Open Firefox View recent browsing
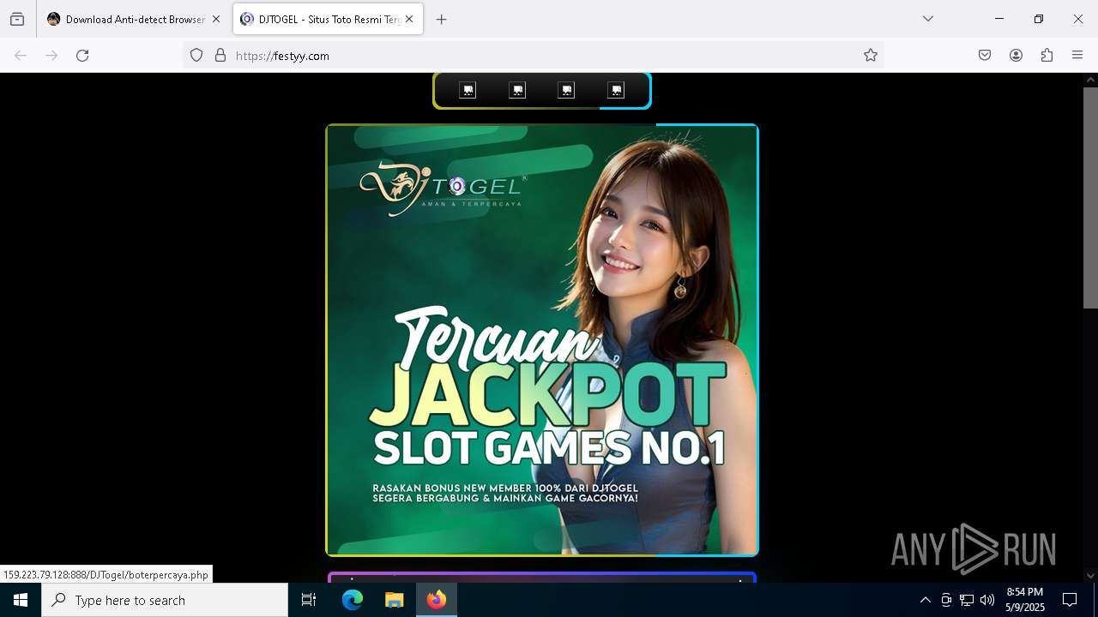The height and width of the screenshot is (617, 1098). click(x=17, y=19)
